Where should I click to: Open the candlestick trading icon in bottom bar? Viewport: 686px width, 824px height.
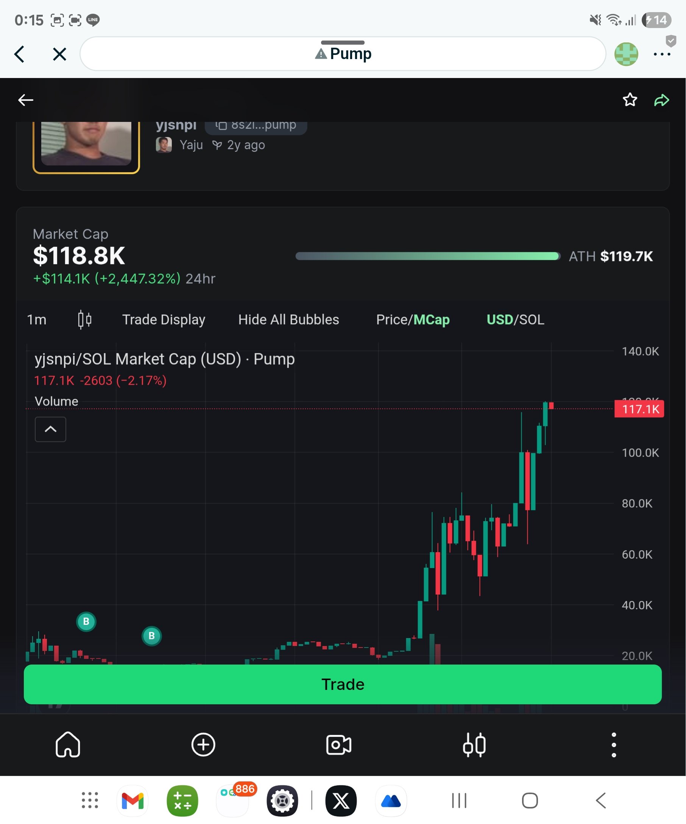[x=474, y=744]
